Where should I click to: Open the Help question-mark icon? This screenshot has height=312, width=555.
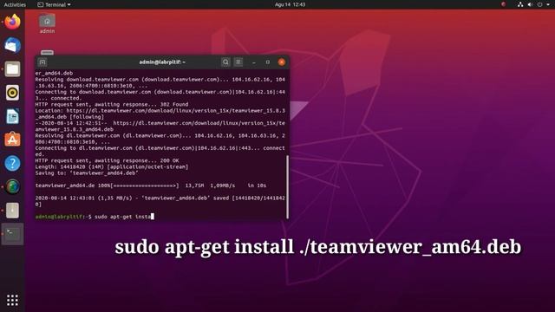coord(12,164)
